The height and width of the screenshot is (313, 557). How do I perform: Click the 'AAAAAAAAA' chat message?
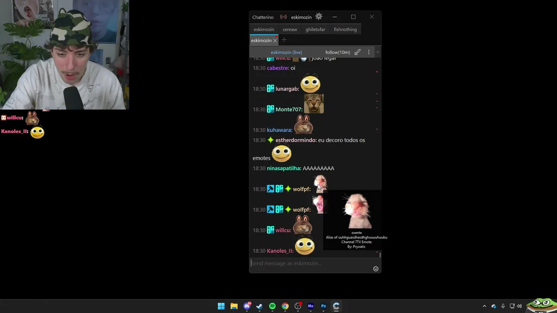click(319, 168)
